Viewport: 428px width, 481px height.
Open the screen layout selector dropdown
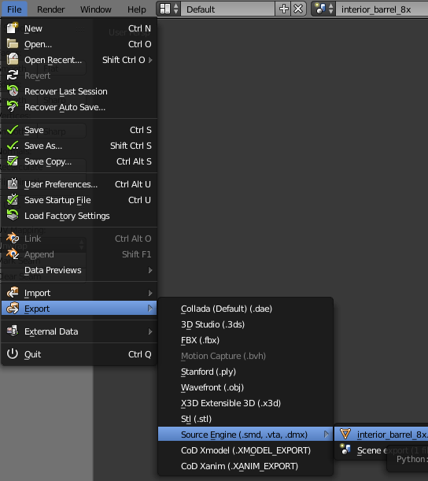click(168, 9)
